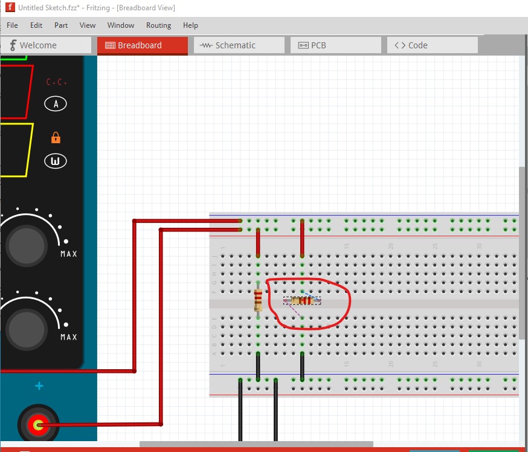Click the orange lock icon on the instrument
Screen dimensions: 528x452
[x=55, y=137]
